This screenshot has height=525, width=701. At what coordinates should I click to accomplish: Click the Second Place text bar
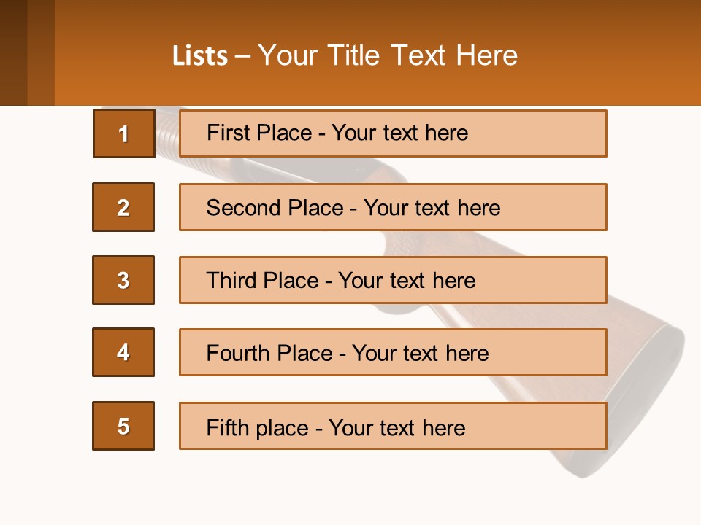(393, 207)
